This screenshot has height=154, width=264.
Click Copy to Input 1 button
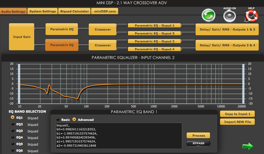238,114
